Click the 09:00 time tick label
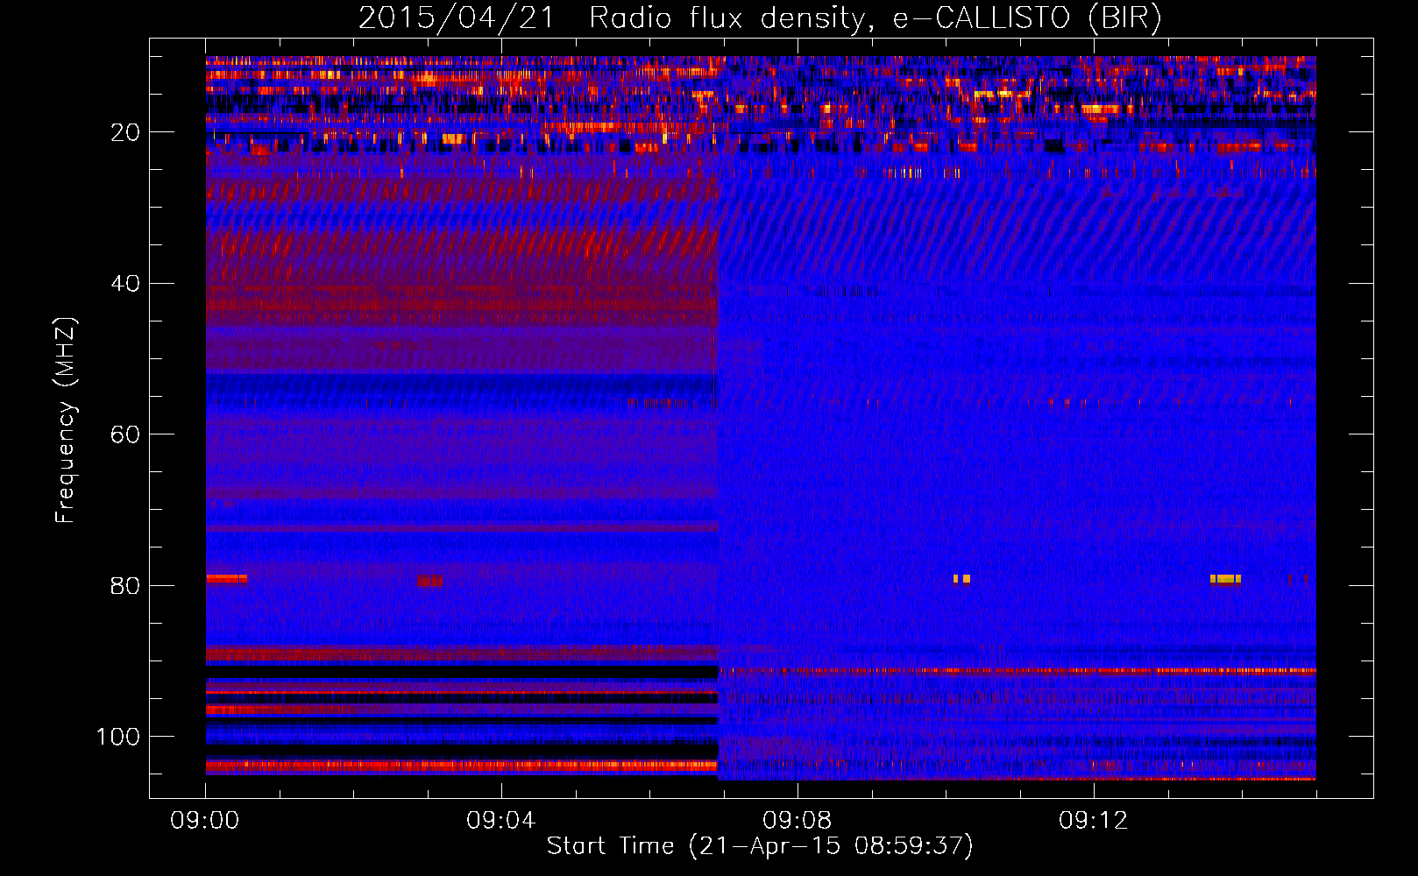1418x876 pixels. [x=205, y=821]
